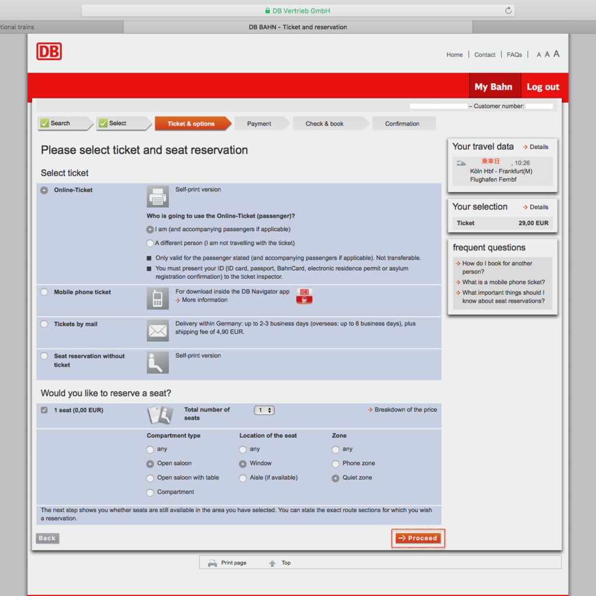
Task: Switch to 'DB BAHN - Ticket and reservation' browser tab
Action: [298, 27]
